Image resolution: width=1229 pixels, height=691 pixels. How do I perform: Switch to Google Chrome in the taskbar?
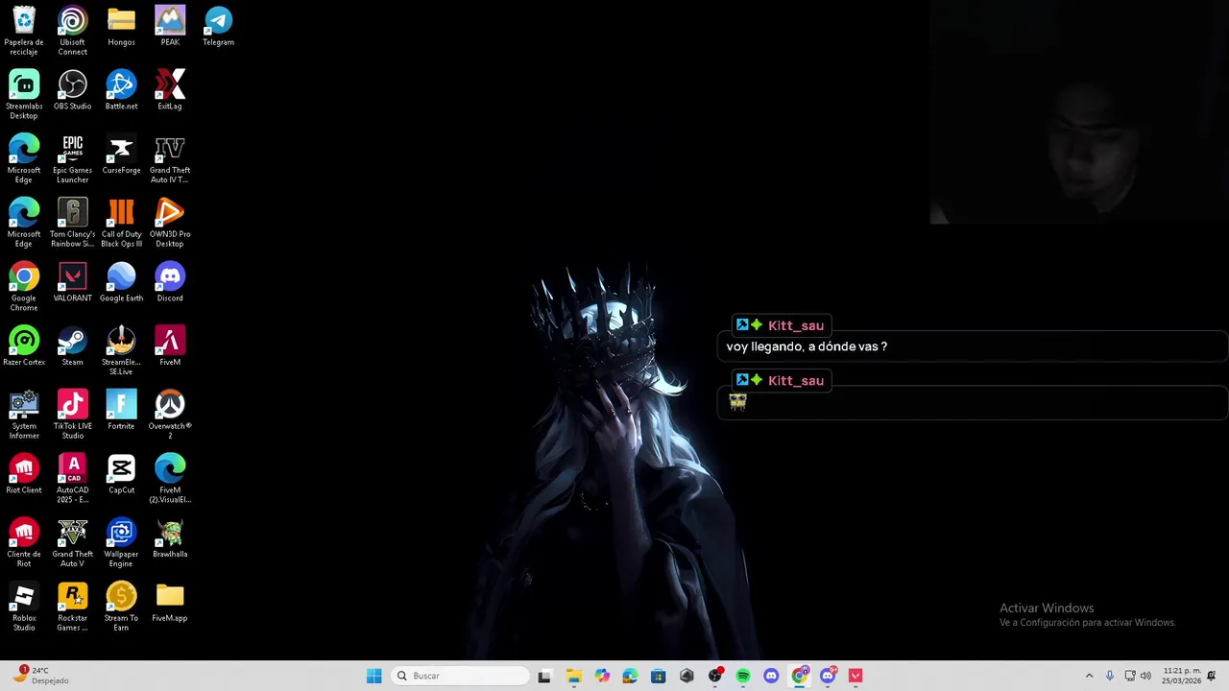tap(800, 676)
